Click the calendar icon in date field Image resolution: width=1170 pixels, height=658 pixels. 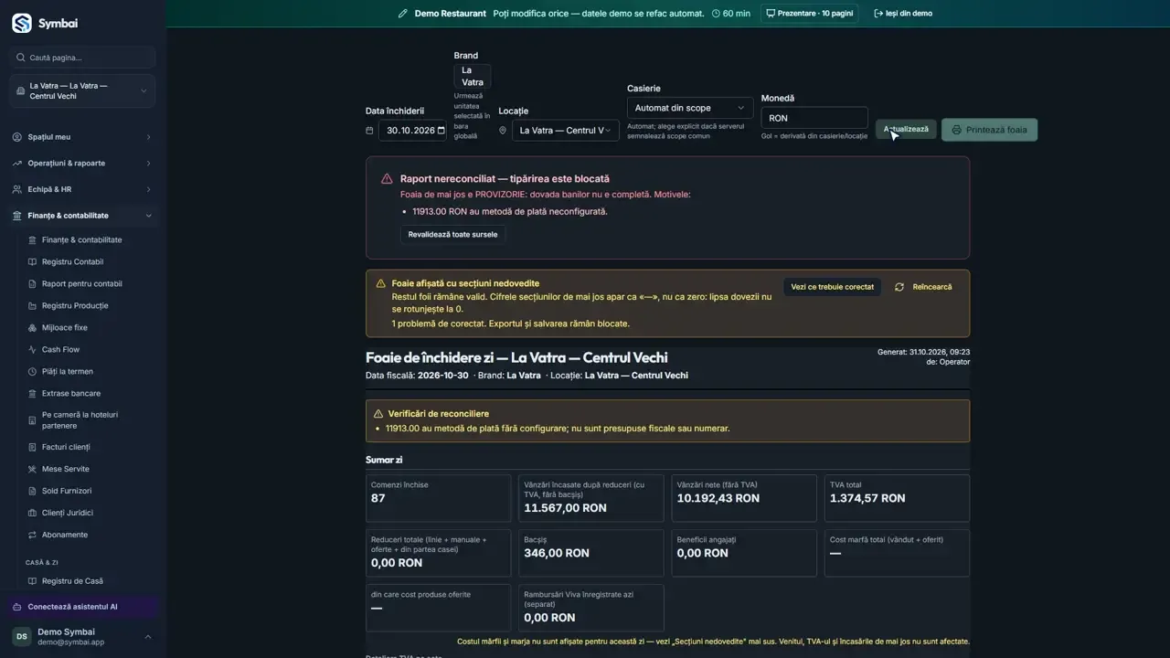coord(441,131)
